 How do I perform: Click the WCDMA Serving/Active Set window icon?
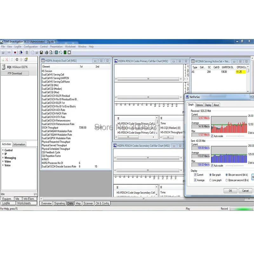pos(193,61)
